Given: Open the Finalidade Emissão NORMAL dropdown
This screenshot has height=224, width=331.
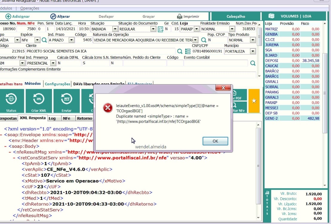Looking at the screenshot, I should (232, 29).
